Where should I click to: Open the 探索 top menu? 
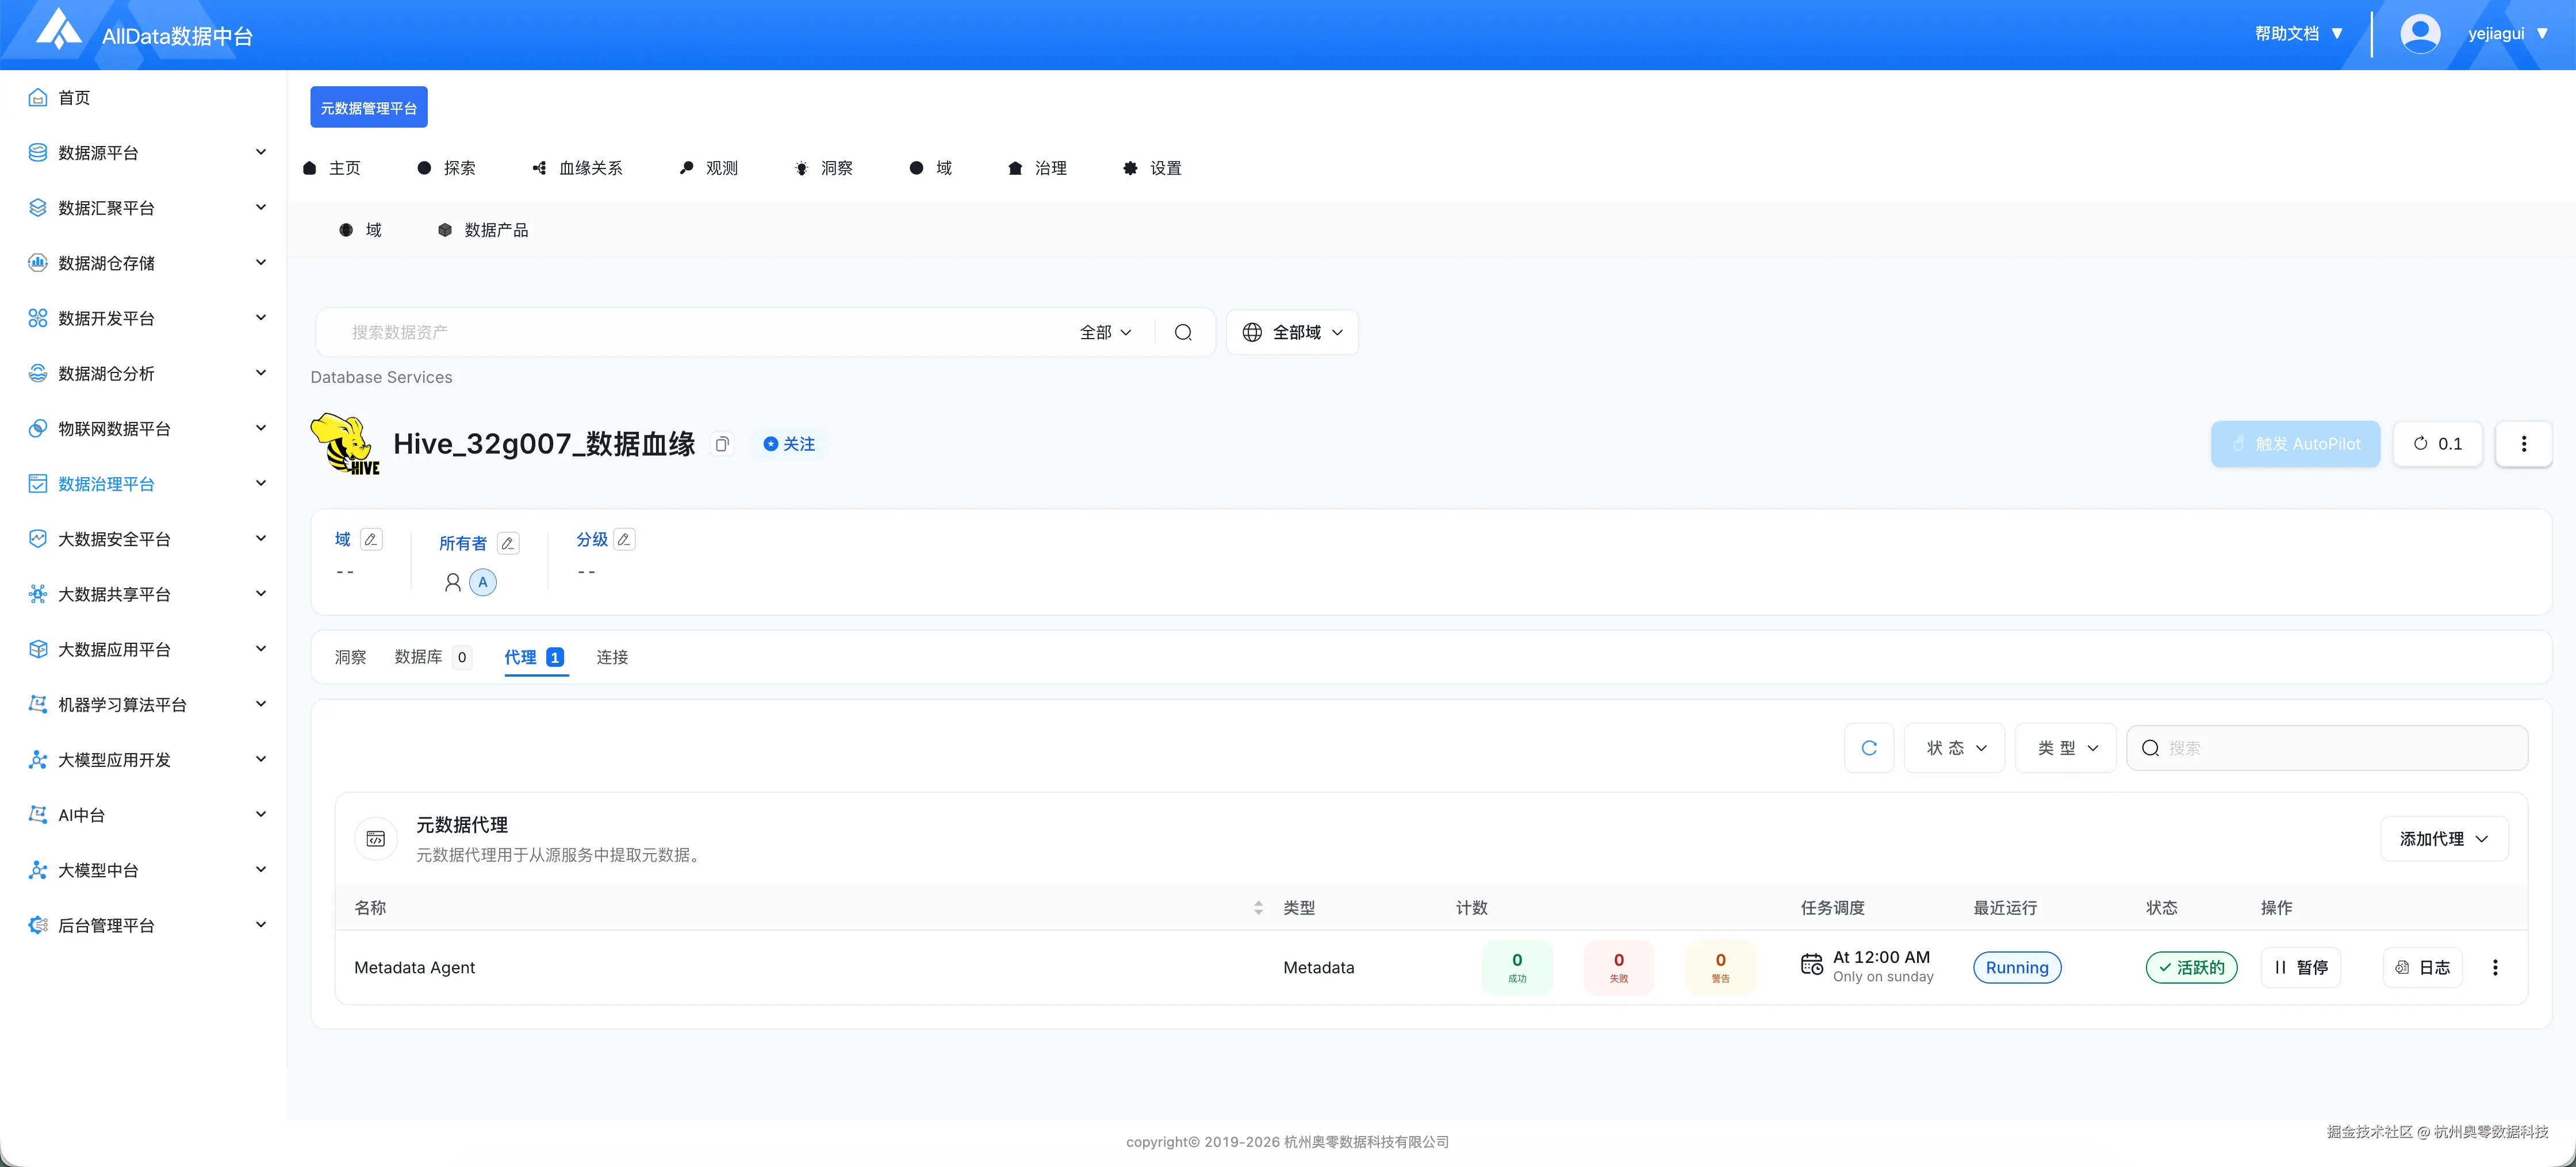coord(446,168)
